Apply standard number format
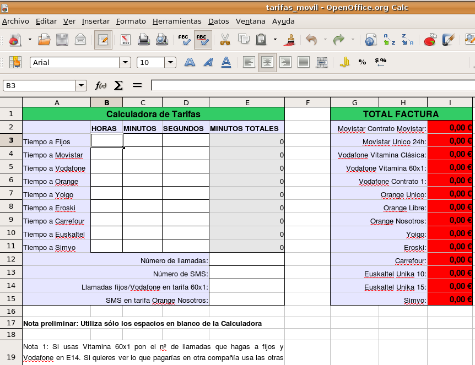The image size is (475, 365). [x=380, y=62]
